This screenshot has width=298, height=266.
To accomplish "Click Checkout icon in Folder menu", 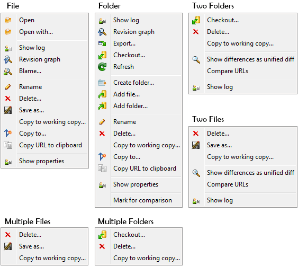I will pyautogui.click(x=102, y=55).
